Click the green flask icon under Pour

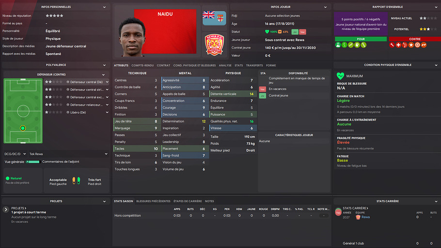[x=338, y=45]
